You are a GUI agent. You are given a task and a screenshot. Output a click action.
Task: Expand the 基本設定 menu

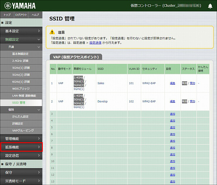pos(21,31)
